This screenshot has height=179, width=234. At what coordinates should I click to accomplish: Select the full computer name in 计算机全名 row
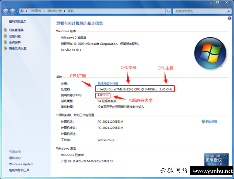(110, 128)
